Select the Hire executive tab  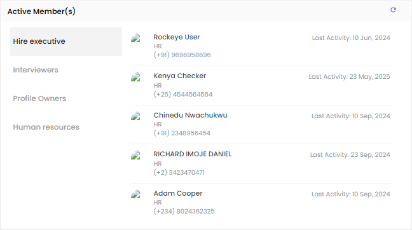tap(66, 41)
